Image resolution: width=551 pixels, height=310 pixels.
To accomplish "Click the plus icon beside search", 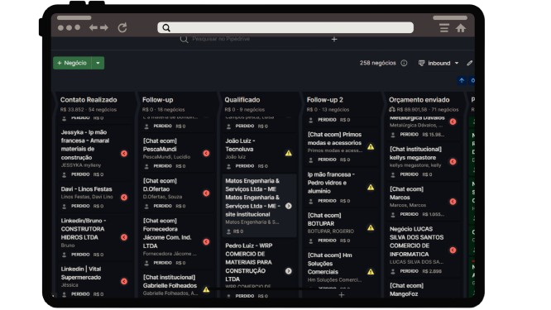I will point(334,40).
